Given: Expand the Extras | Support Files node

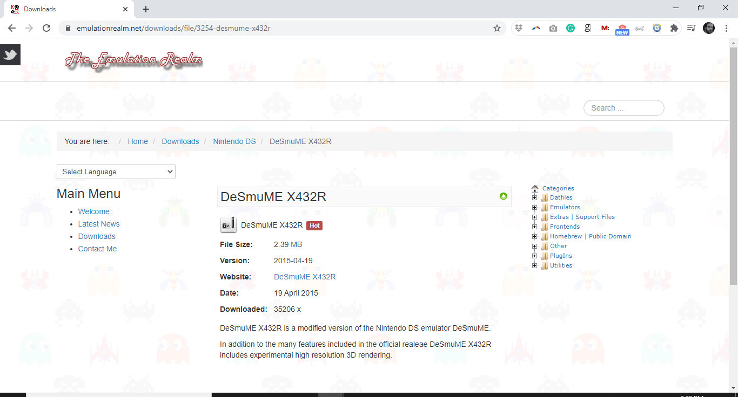Looking at the screenshot, I should pos(535,217).
